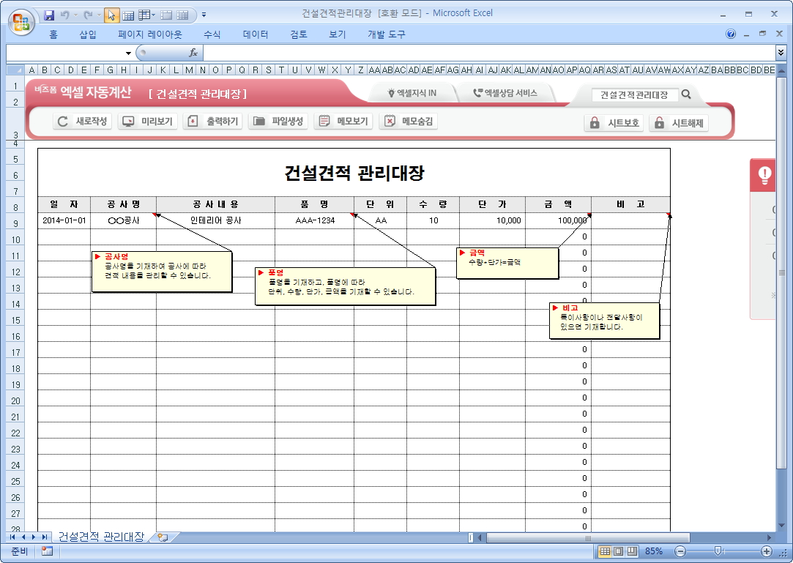Select the cell containing AAA-1234

click(315, 220)
